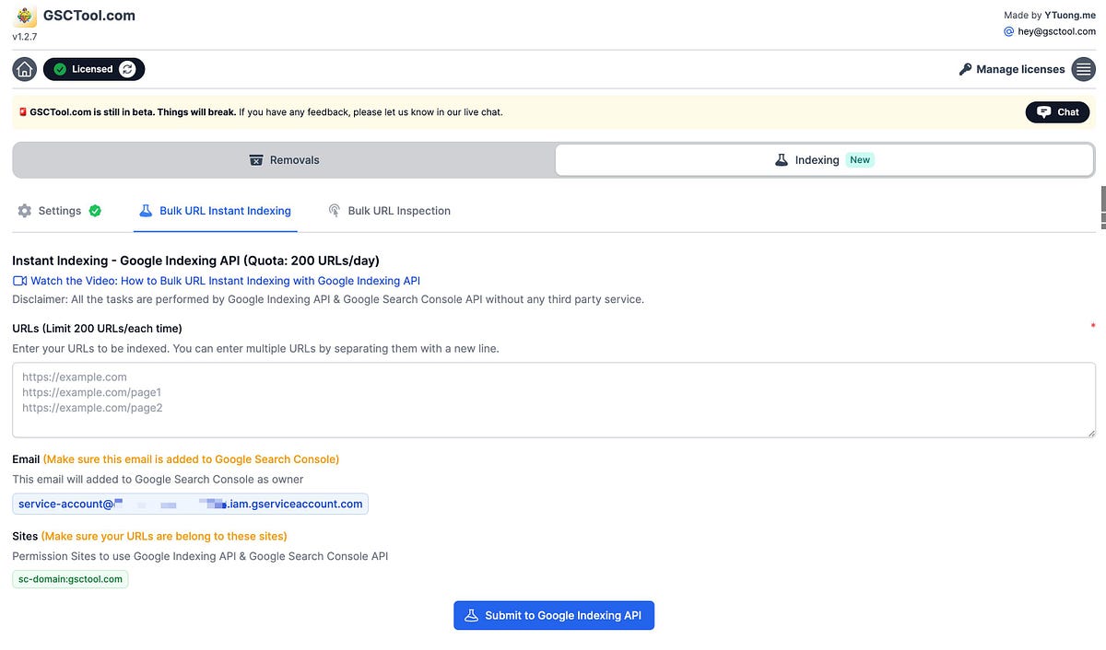Click the green checkmark next to Settings

click(93, 210)
